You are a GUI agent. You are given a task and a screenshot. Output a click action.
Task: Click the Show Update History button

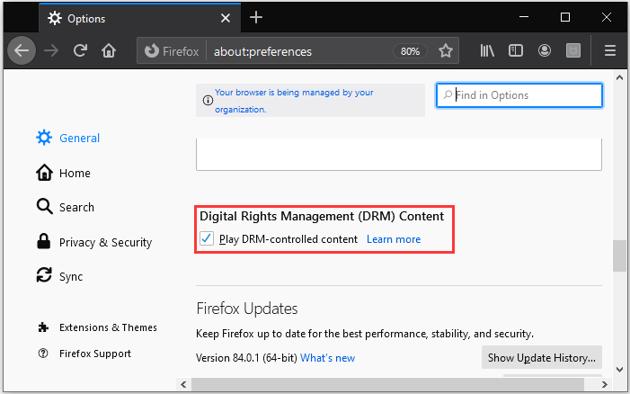541,358
